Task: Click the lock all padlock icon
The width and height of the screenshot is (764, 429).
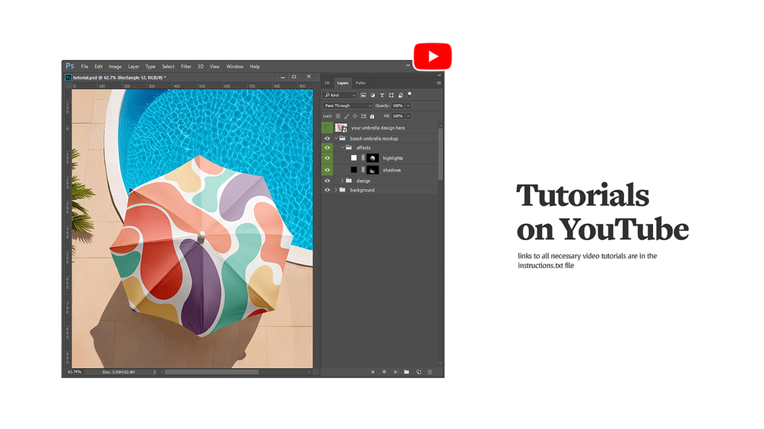Action: (372, 116)
